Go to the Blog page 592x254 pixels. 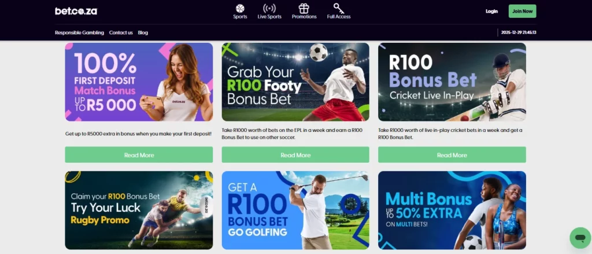click(x=143, y=32)
